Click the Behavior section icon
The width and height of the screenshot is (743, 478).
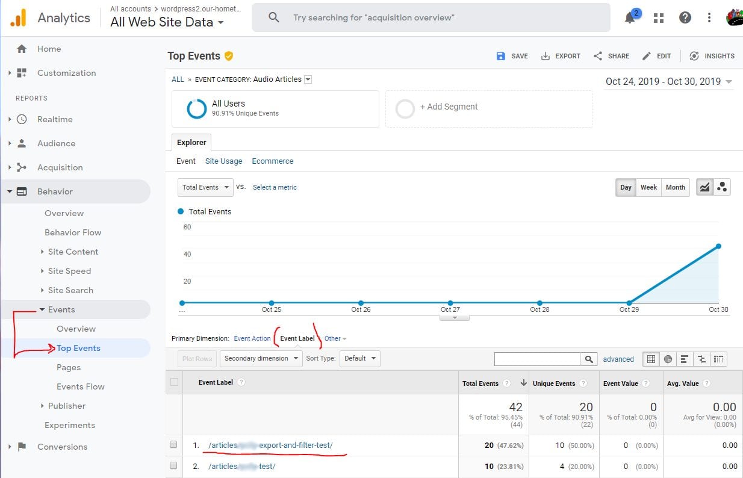pos(22,191)
